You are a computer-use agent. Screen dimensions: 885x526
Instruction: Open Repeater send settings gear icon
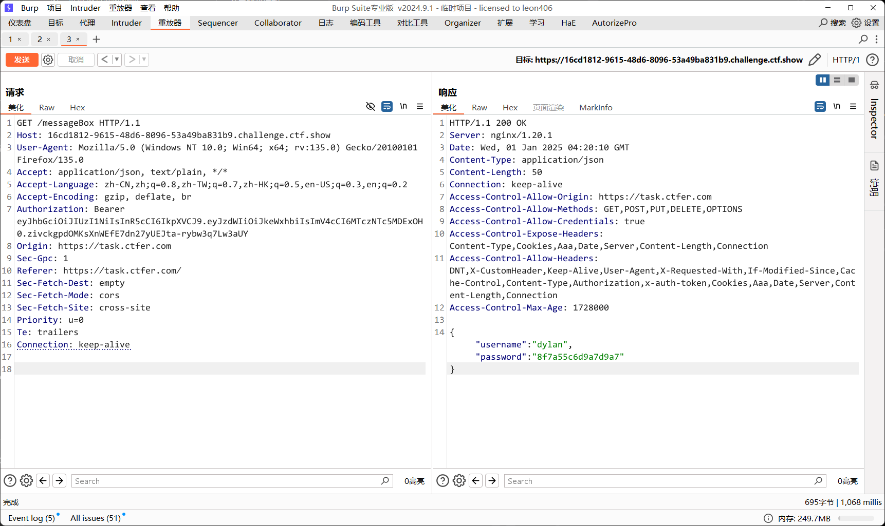point(48,60)
